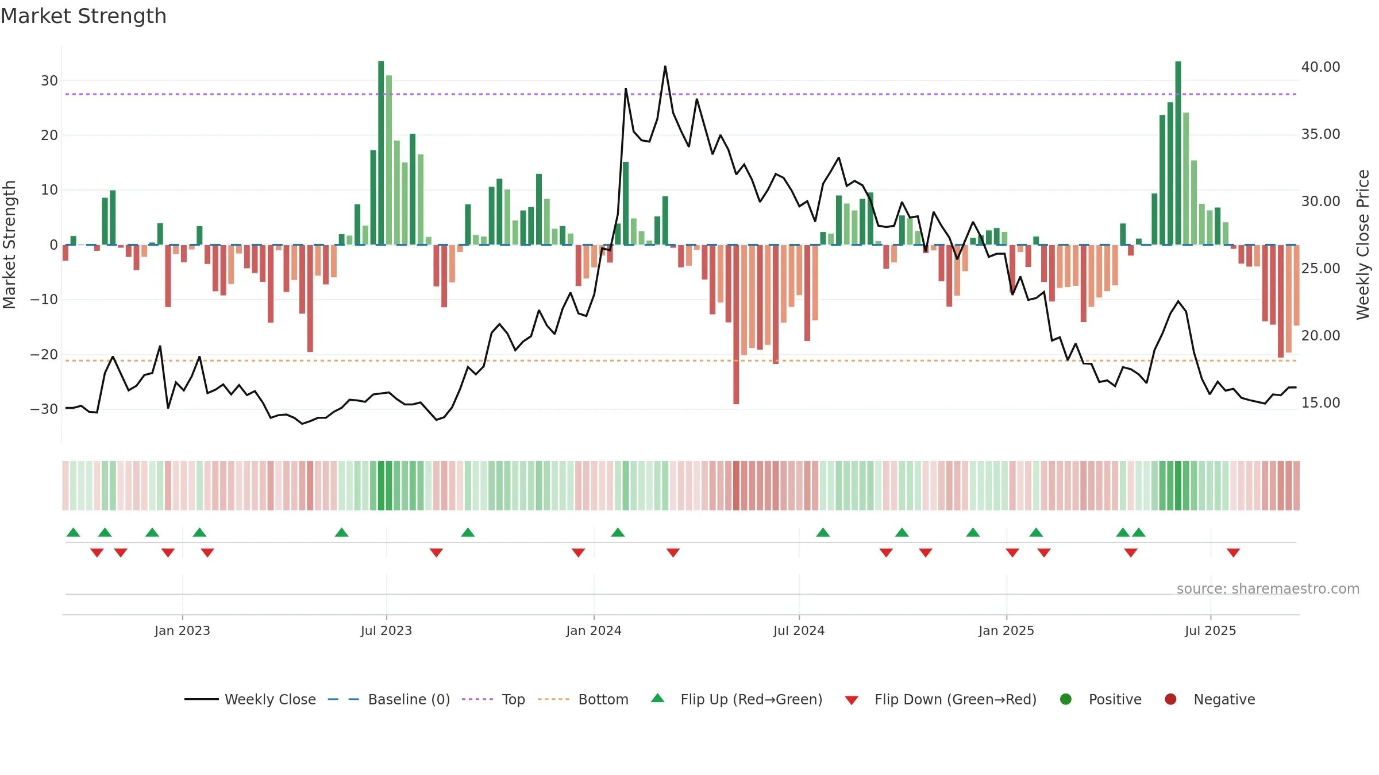Click the Weekly Close Price axis title
The height and width of the screenshot is (775, 1379).
pyautogui.click(x=1362, y=245)
